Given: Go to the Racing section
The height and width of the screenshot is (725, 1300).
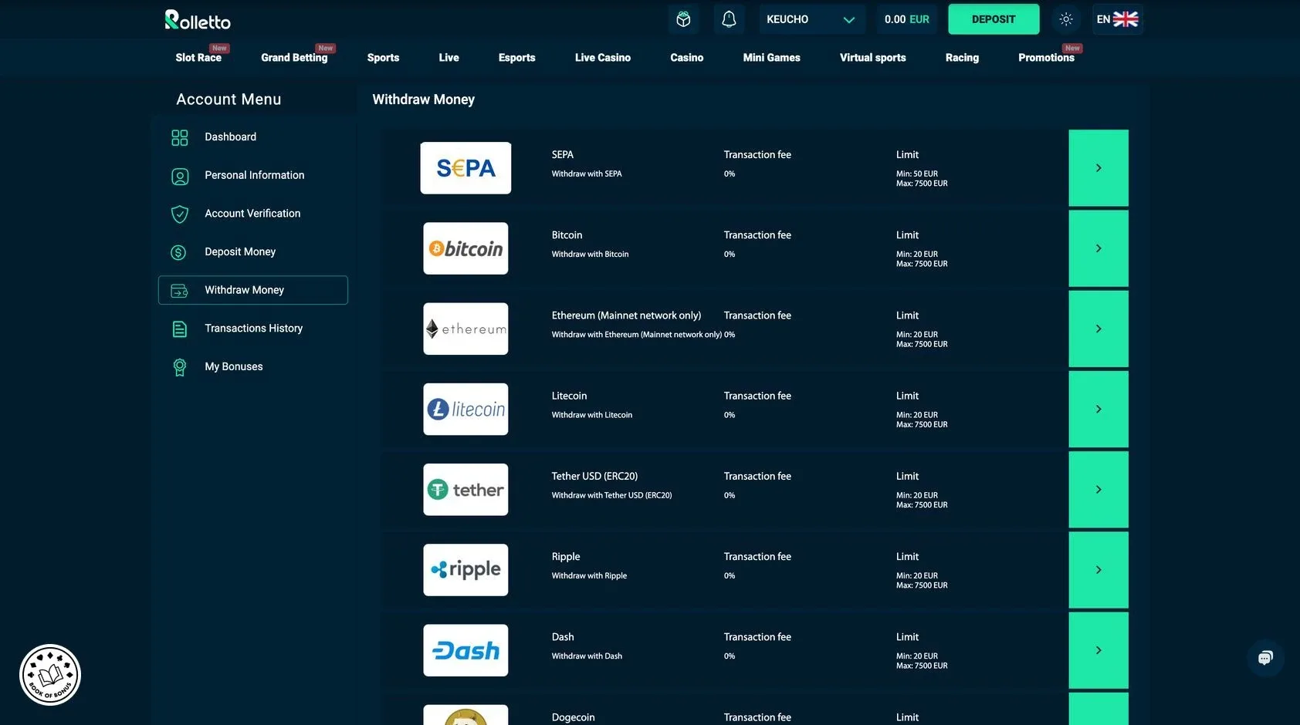Looking at the screenshot, I should 962,57.
